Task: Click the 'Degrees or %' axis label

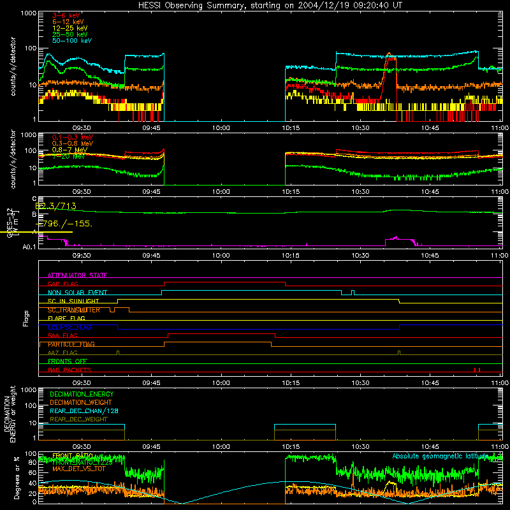Action: (x=17, y=477)
